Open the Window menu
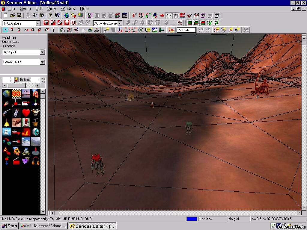Image resolution: width=307 pixels, height=230 pixels. click(x=68, y=8)
